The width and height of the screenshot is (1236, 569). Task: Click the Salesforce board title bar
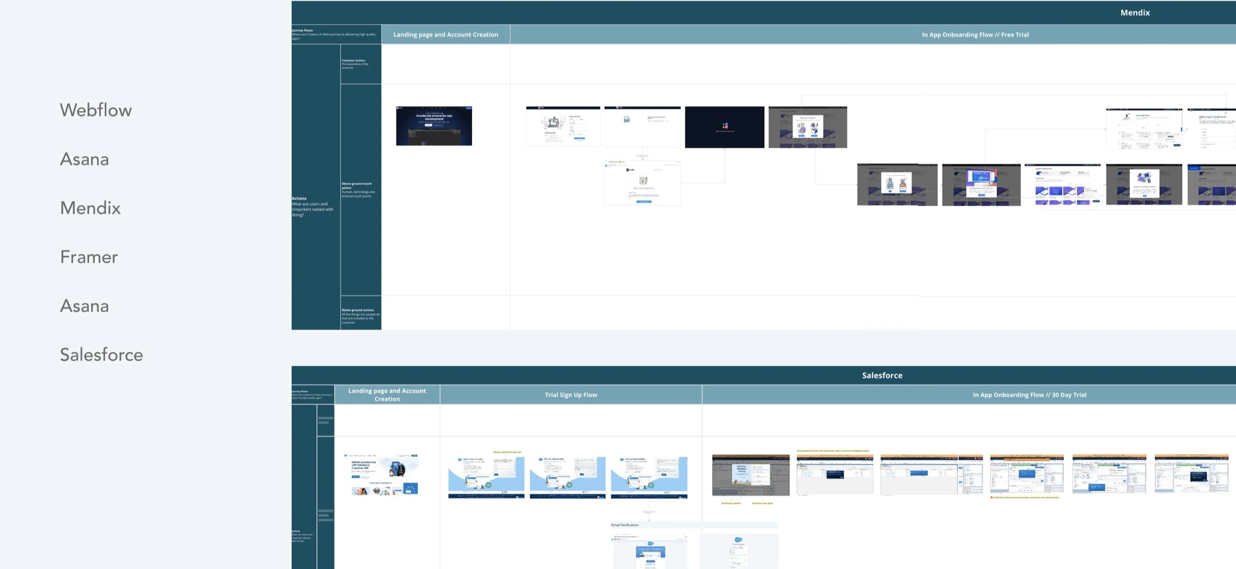[882, 375]
